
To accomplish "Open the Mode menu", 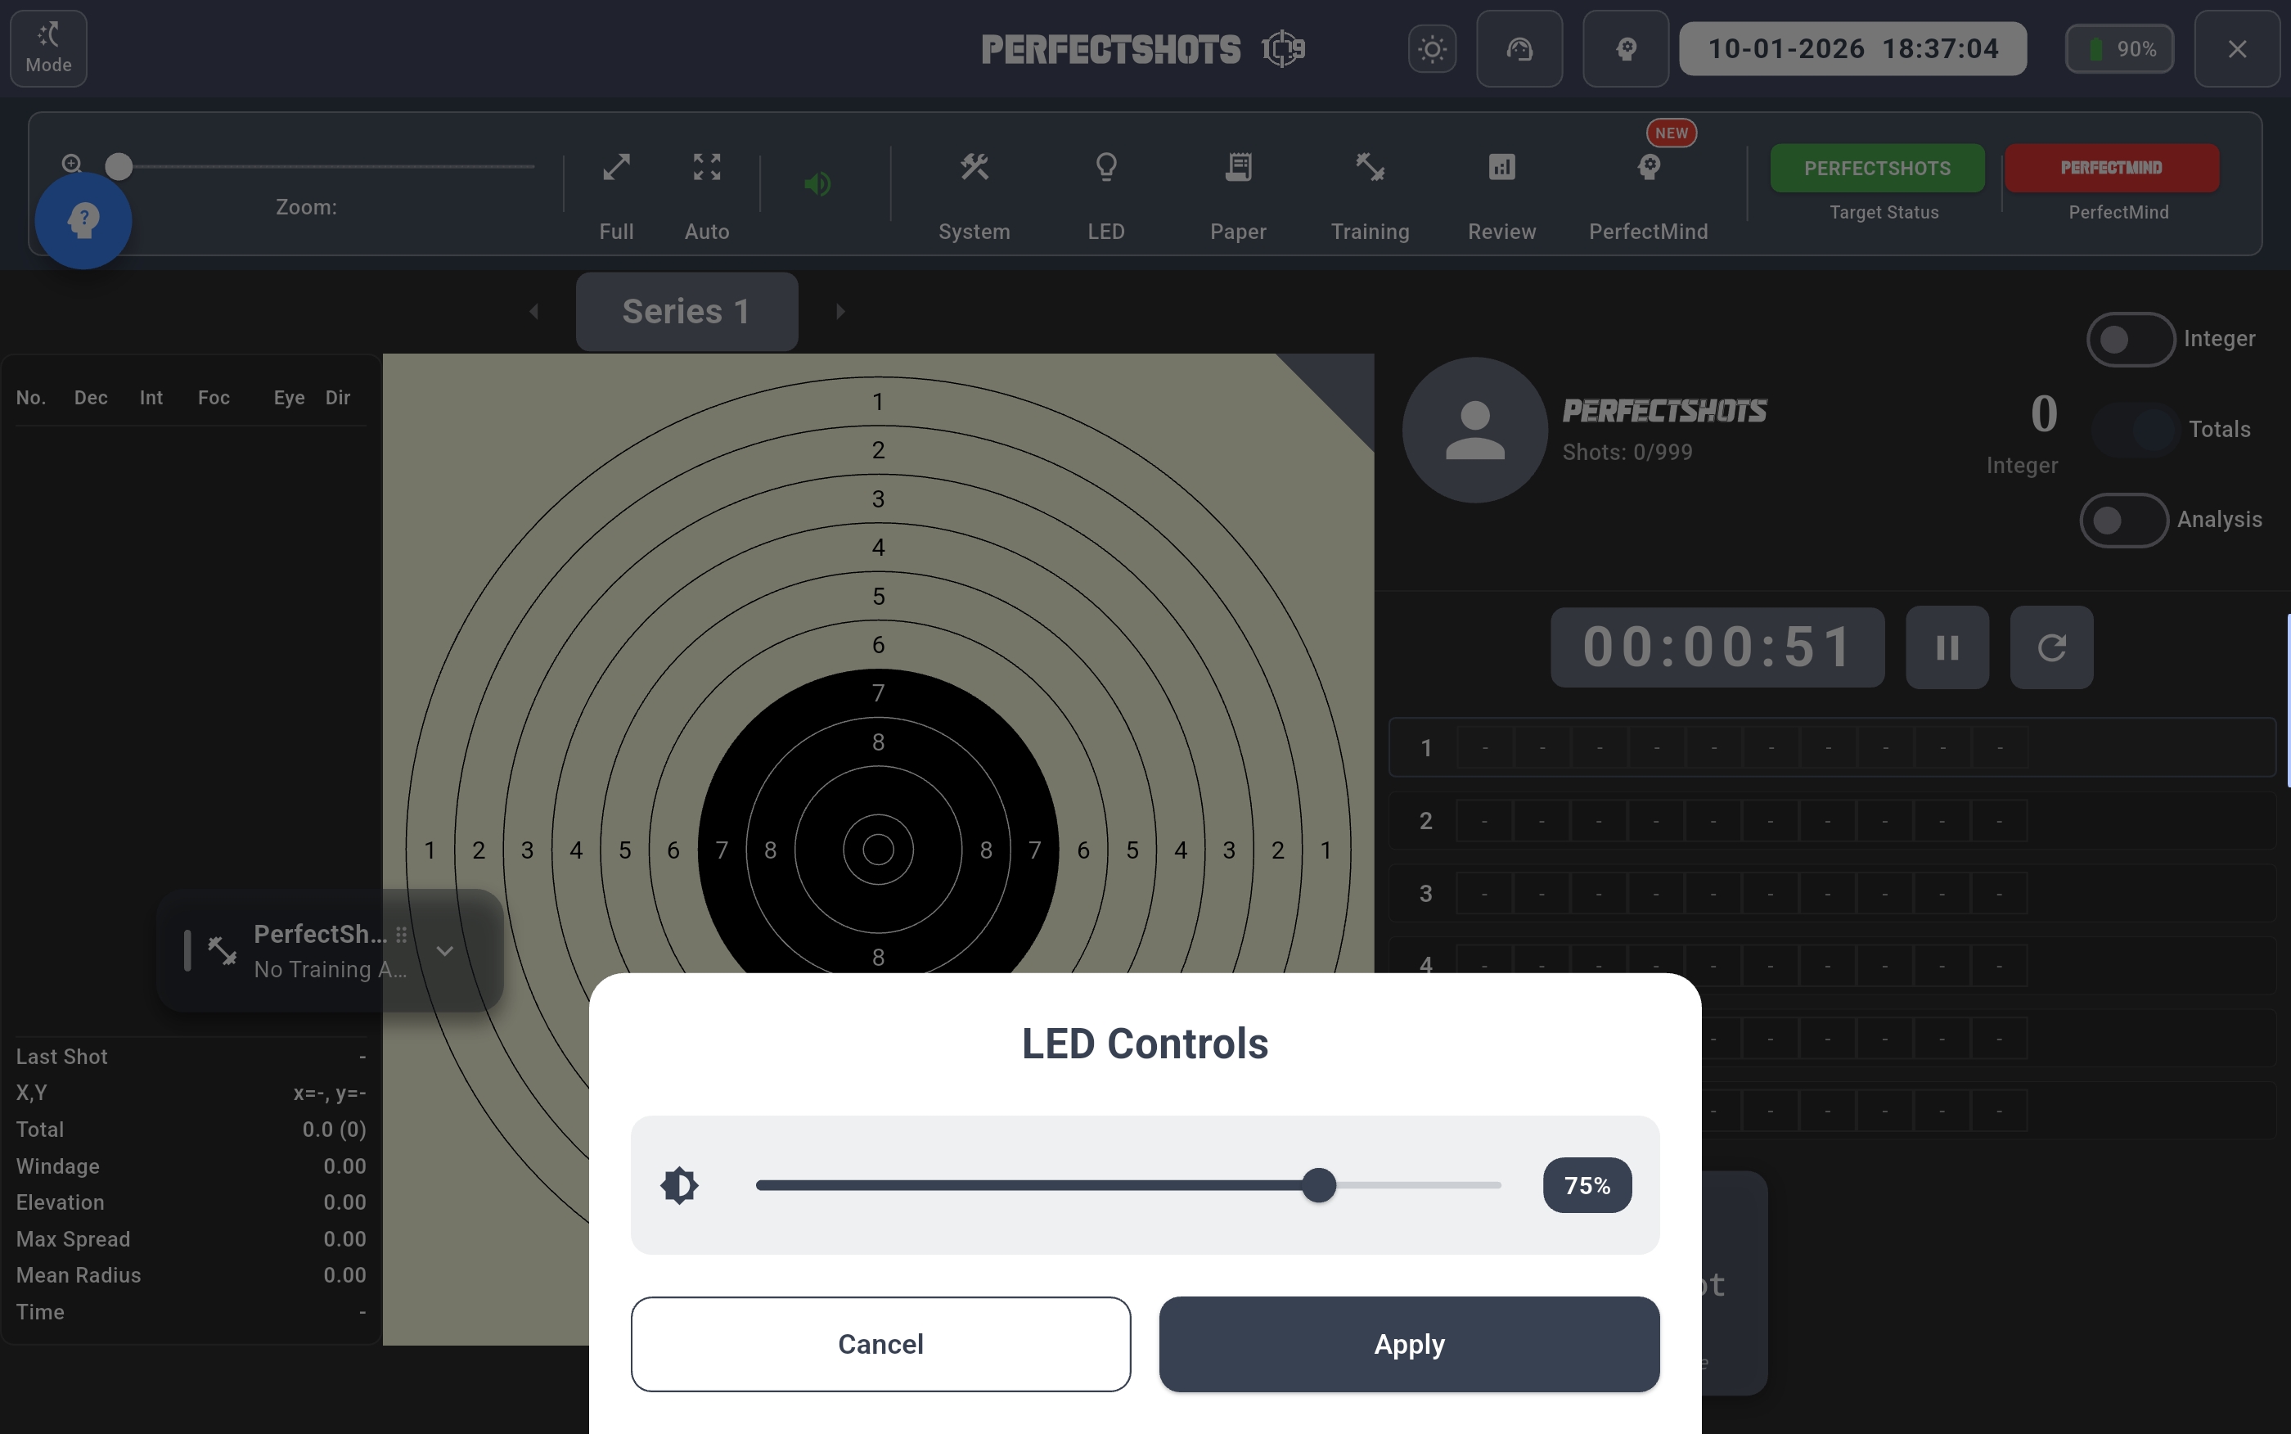I will pyautogui.click(x=48, y=48).
